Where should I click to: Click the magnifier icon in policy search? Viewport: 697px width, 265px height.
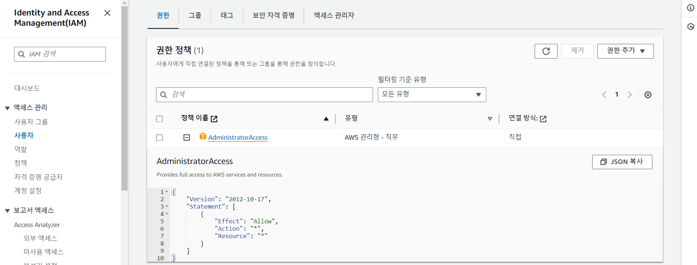point(163,95)
